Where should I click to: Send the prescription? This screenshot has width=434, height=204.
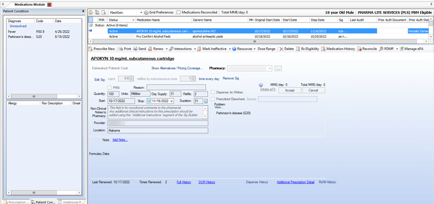click(x=139, y=49)
